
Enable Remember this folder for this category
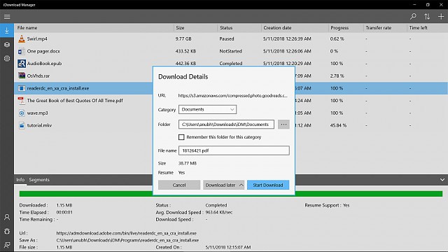[x=181, y=137]
